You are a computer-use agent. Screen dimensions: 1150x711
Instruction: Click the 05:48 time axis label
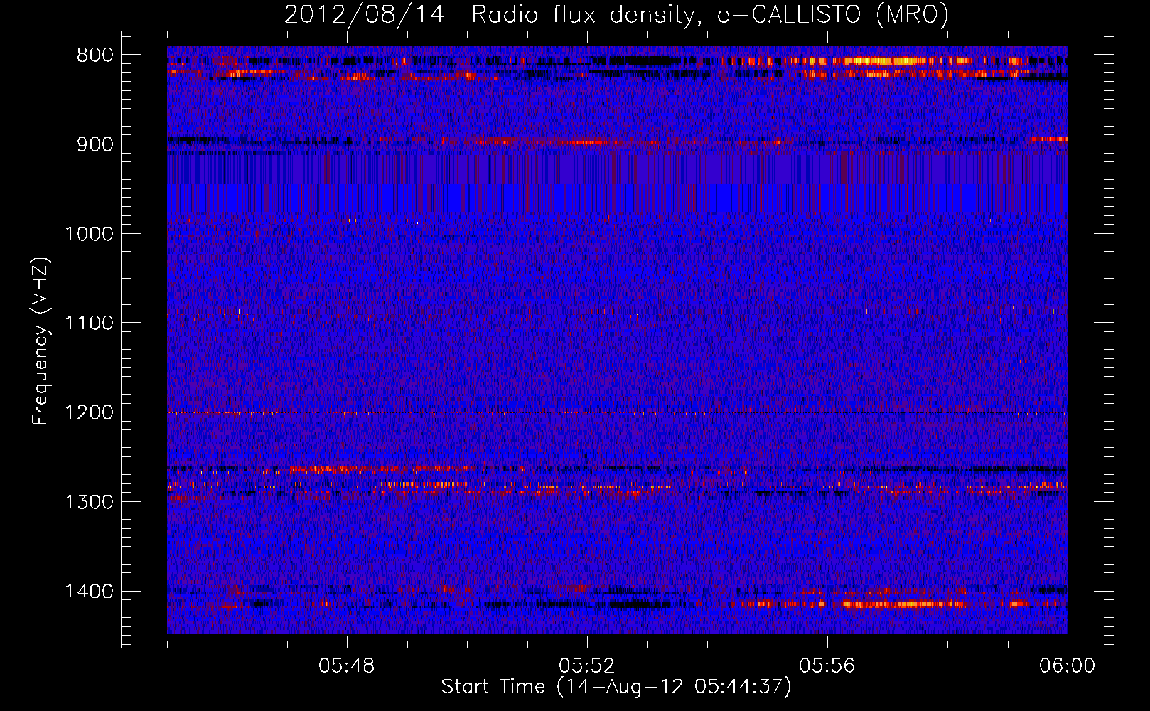coord(347,666)
